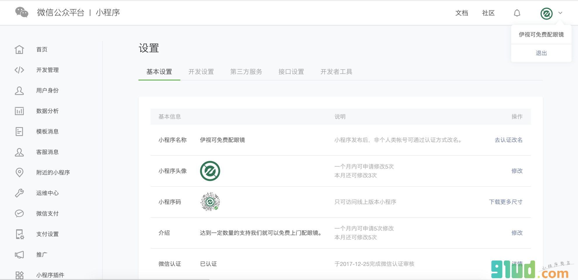Click 退出 to log out
The height and width of the screenshot is (280, 578).
[541, 53]
